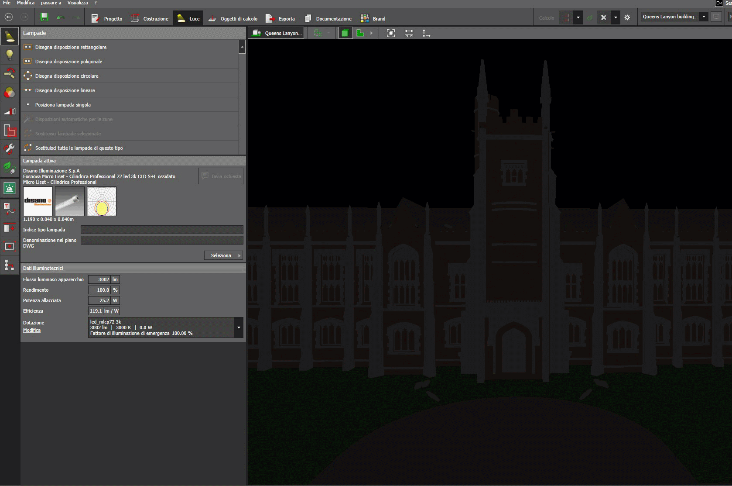Click Denominazione nel piano DWG field
This screenshot has width=732, height=486.
pyautogui.click(x=162, y=240)
